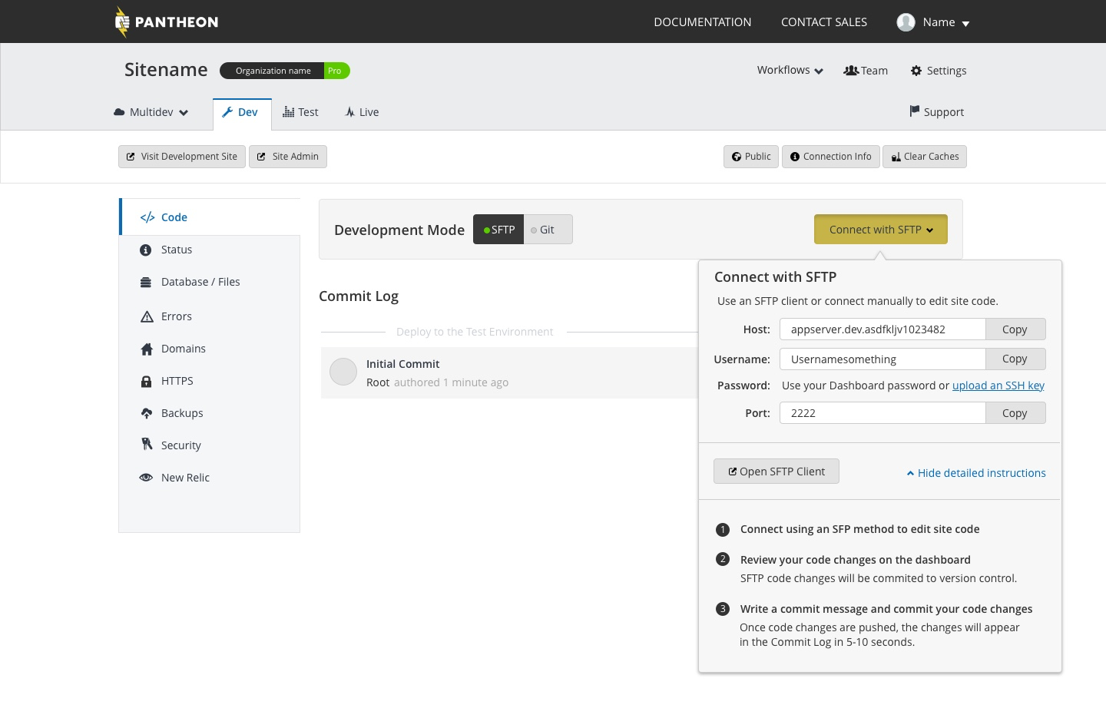Switch development mode to Git
This screenshot has height=718, width=1106.
point(548,230)
